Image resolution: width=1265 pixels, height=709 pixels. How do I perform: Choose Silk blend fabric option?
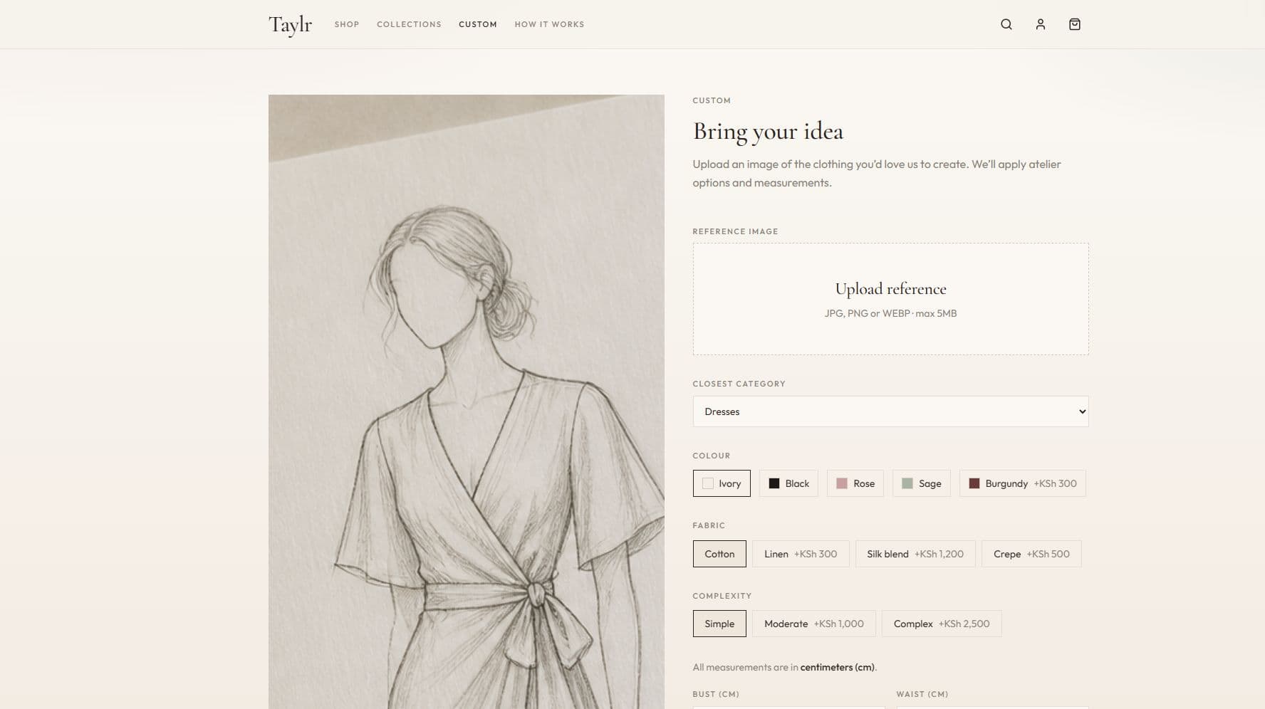pos(915,554)
